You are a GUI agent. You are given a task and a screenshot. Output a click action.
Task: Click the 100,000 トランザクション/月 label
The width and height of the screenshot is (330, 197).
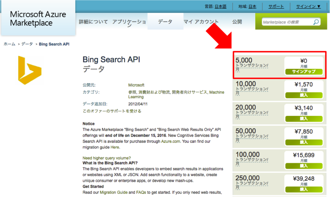tap(252, 159)
